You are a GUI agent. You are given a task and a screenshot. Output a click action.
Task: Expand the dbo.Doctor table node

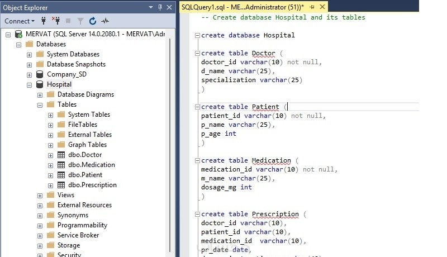click(50, 155)
